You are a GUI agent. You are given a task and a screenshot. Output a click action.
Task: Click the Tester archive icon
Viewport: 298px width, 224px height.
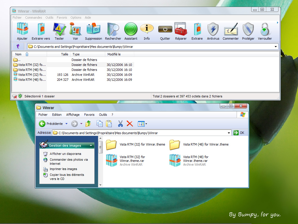tap(59, 29)
